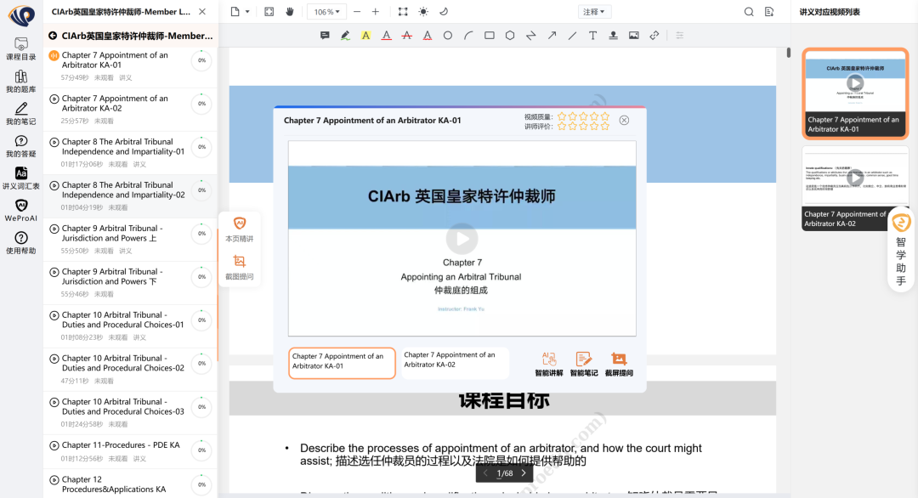Click 本页精讲 page explanation button

click(x=239, y=229)
